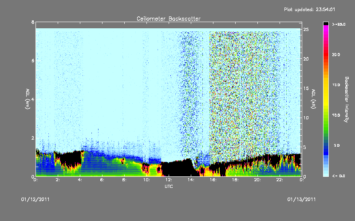The height and width of the screenshot is (221, 355).
Task: Select the 5.0 colorbar label
Action: (x=337, y=145)
